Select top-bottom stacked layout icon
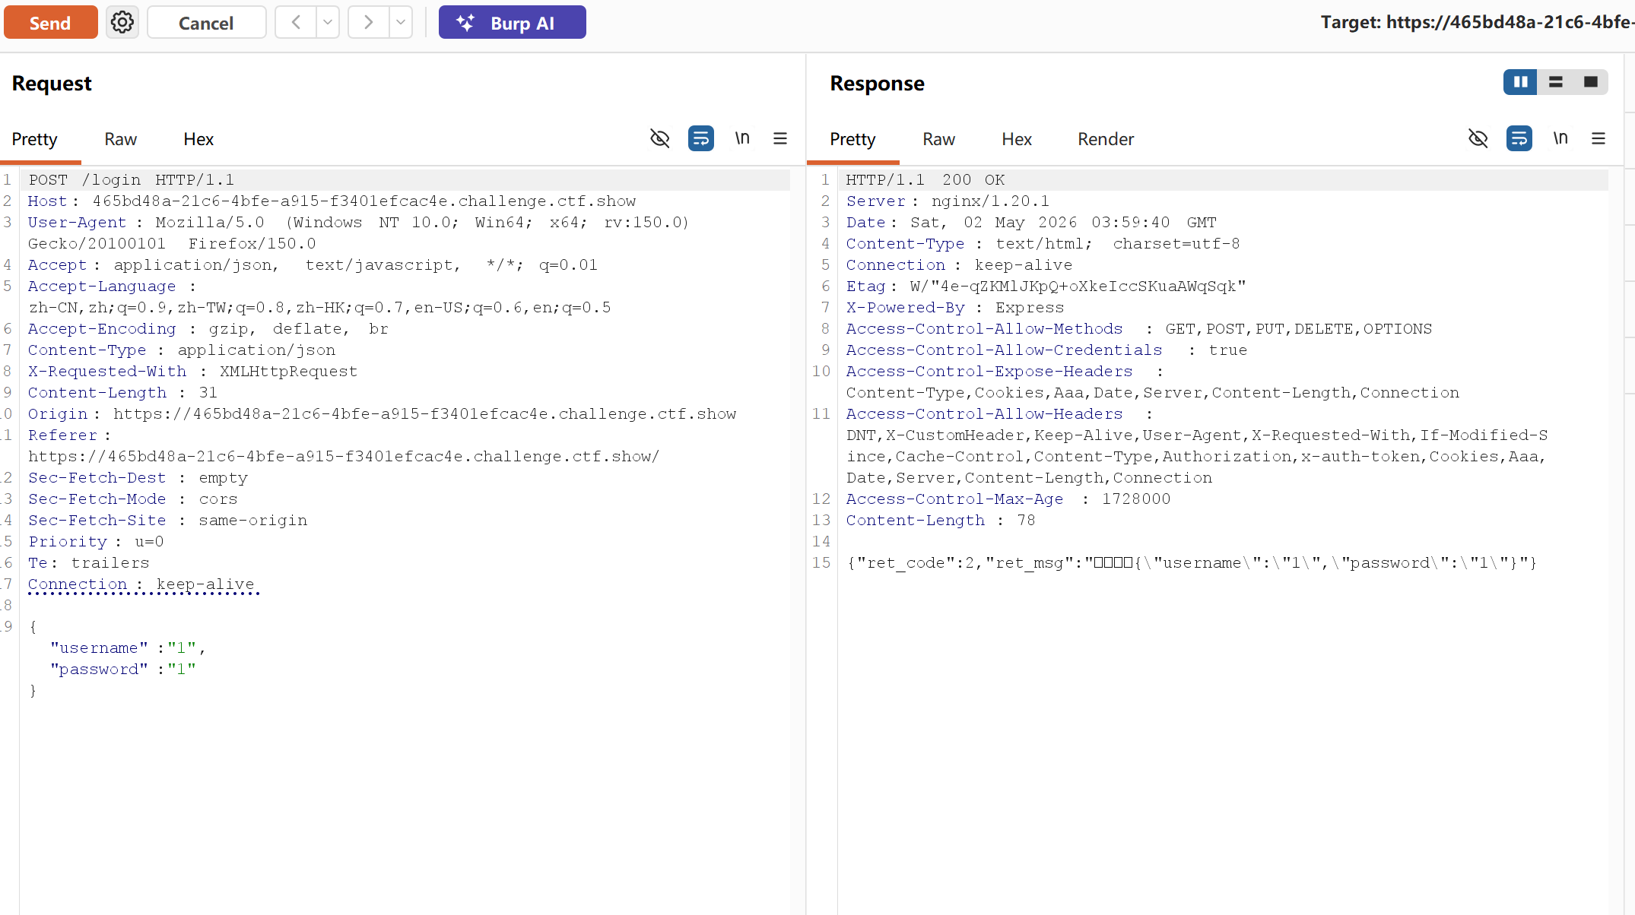Image resolution: width=1635 pixels, height=915 pixels. [1556, 82]
